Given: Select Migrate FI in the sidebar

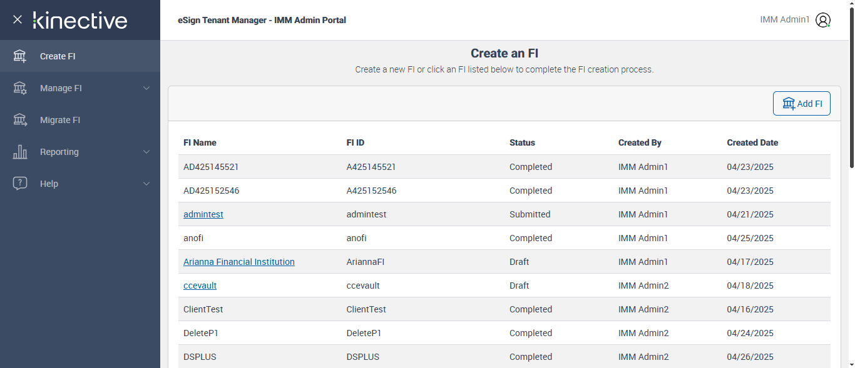Looking at the screenshot, I should tap(60, 120).
